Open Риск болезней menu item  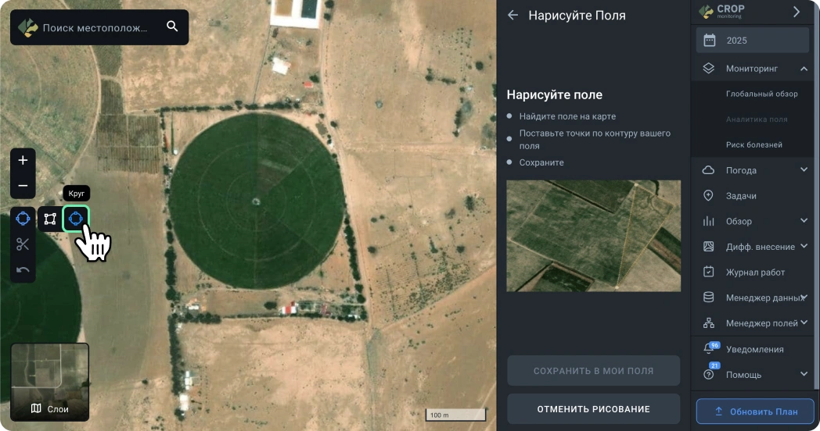pyautogui.click(x=753, y=145)
